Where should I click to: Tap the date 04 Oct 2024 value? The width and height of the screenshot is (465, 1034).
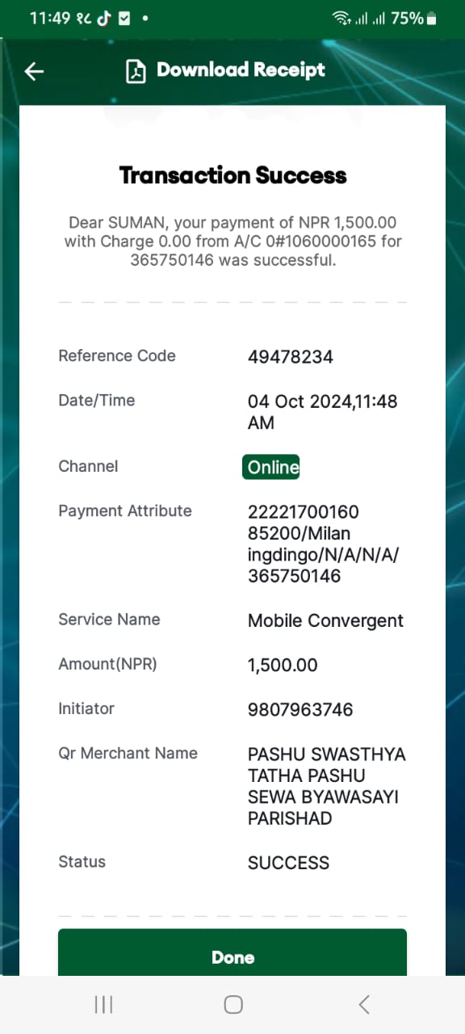pyautogui.click(x=322, y=412)
